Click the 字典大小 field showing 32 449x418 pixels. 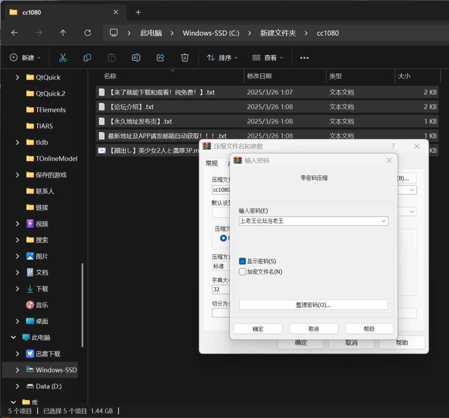pyautogui.click(x=221, y=290)
